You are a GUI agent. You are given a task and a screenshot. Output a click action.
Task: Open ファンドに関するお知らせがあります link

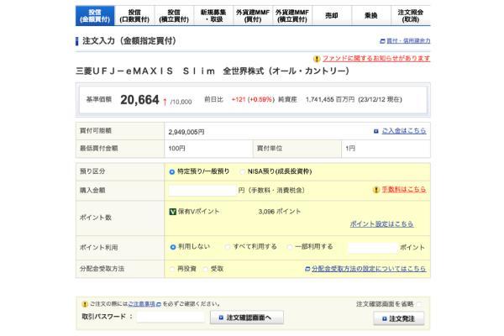pyautogui.click(x=376, y=59)
